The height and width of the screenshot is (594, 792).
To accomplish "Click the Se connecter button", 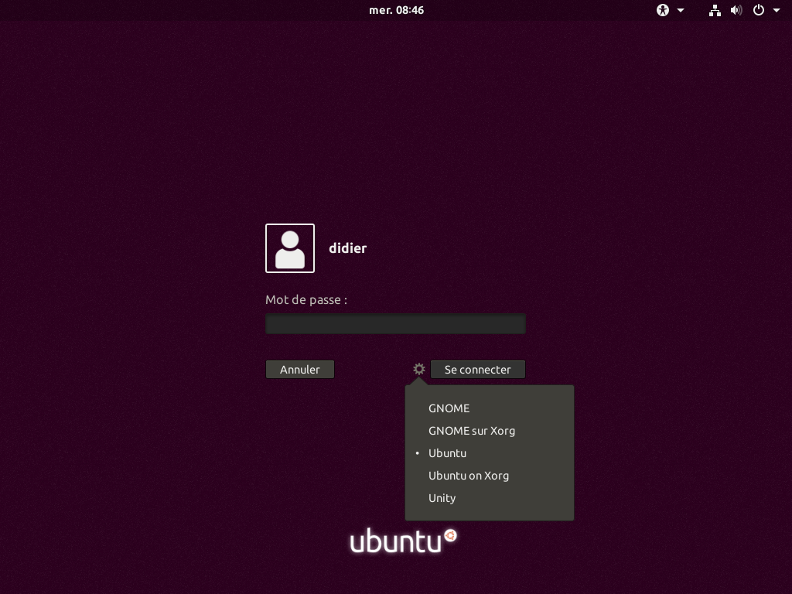I will [478, 369].
